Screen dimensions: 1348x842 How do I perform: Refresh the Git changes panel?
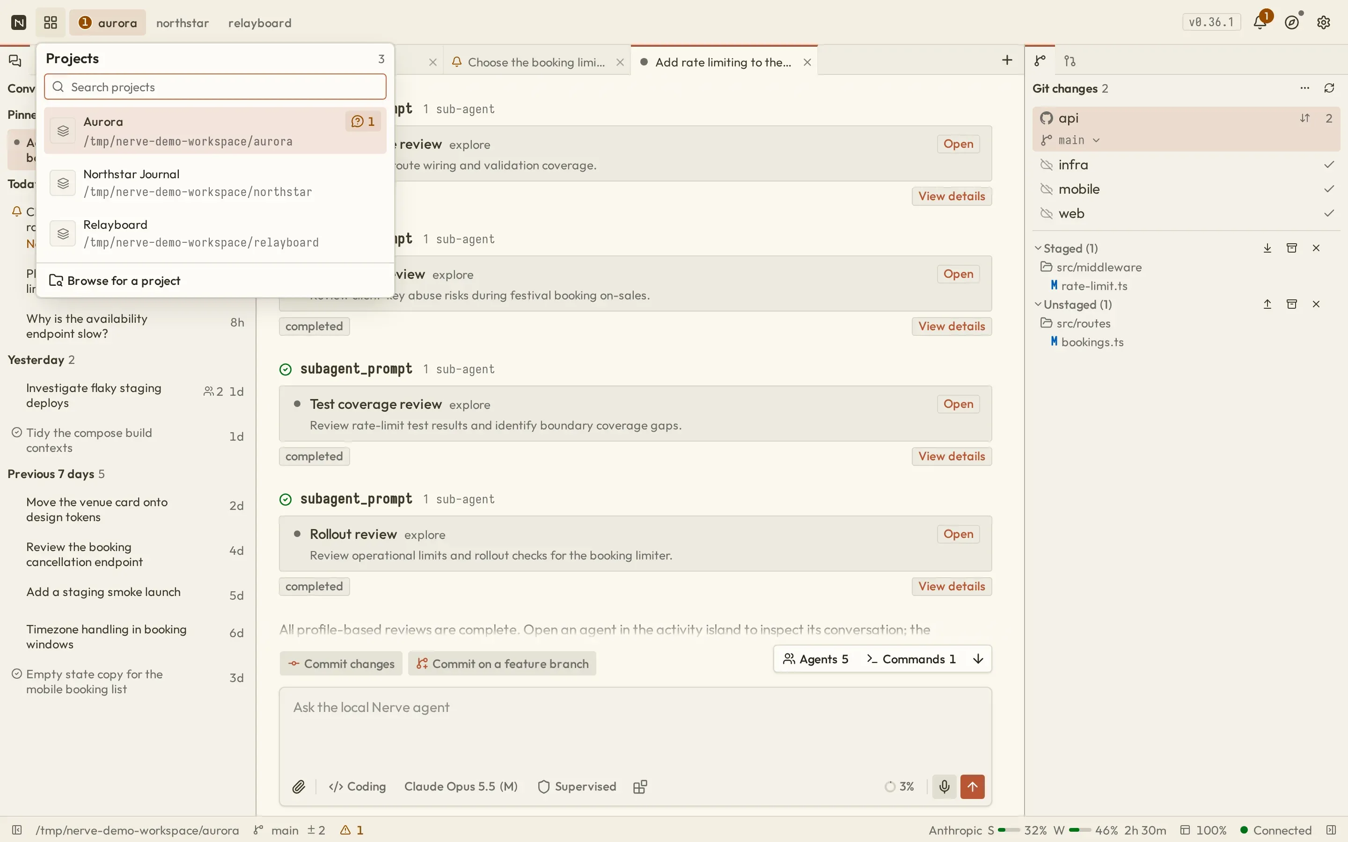pos(1330,88)
